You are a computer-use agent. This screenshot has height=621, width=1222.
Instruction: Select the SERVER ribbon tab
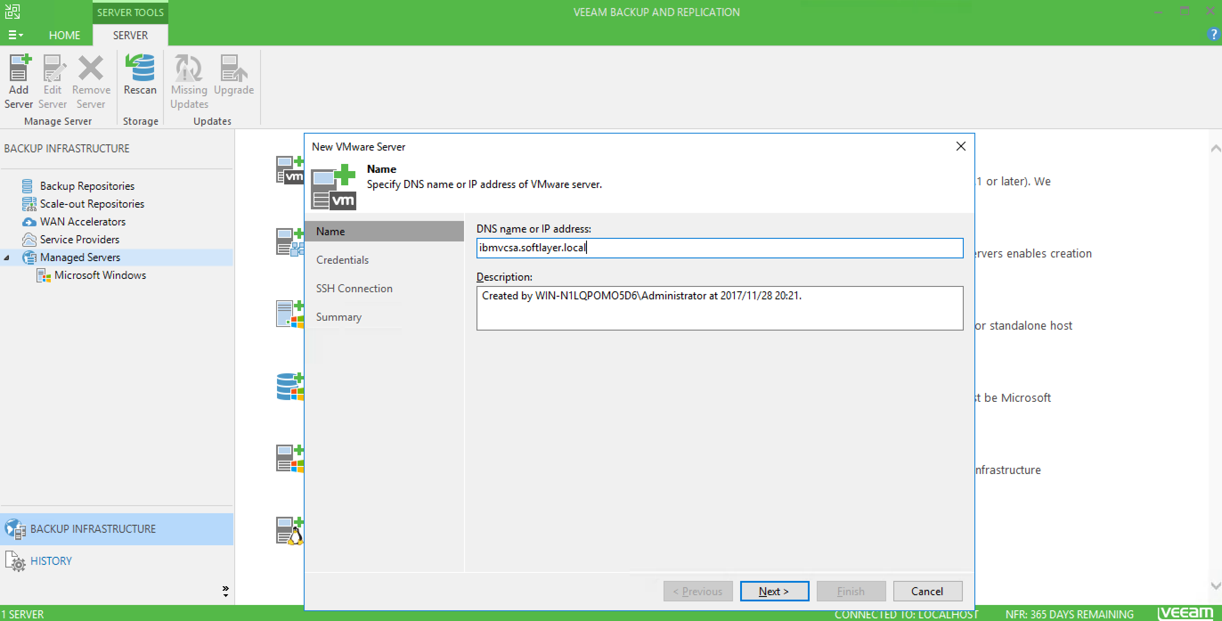[130, 35]
